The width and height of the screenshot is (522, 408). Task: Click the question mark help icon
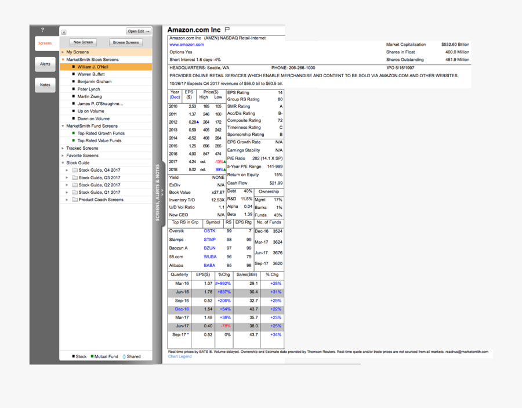point(42,29)
